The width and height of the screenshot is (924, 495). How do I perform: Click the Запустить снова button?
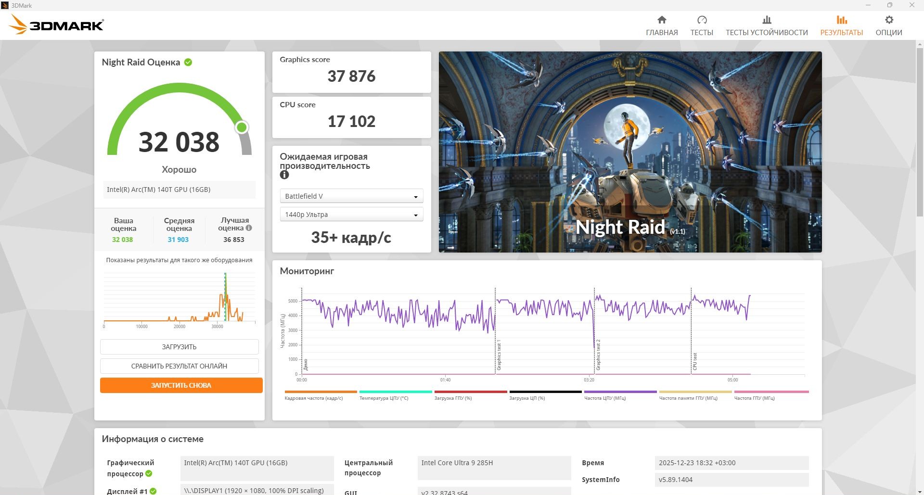[x=181, y=385]
